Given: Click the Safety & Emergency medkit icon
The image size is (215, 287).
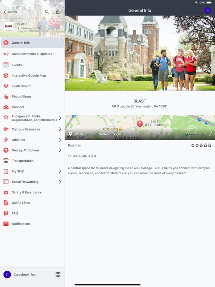Looking at the screenshot, I should point(6,192).
